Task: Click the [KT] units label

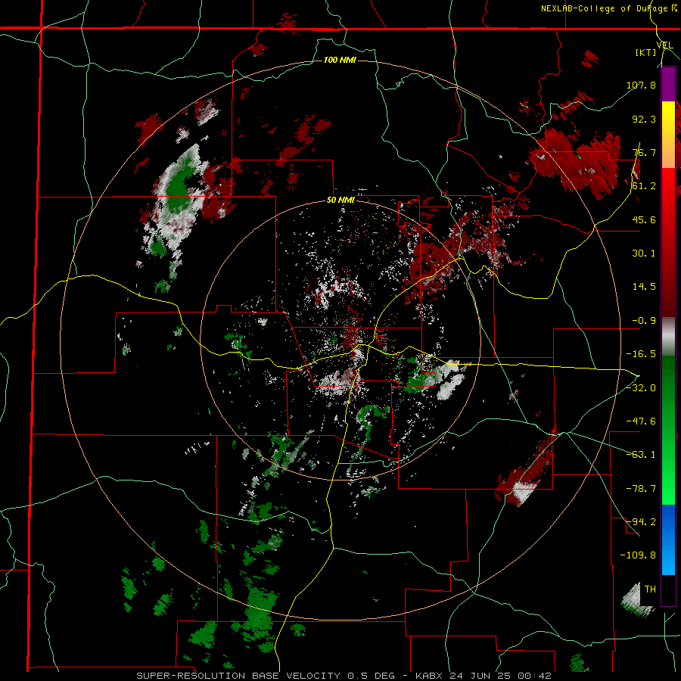Action: pos(646,52)
